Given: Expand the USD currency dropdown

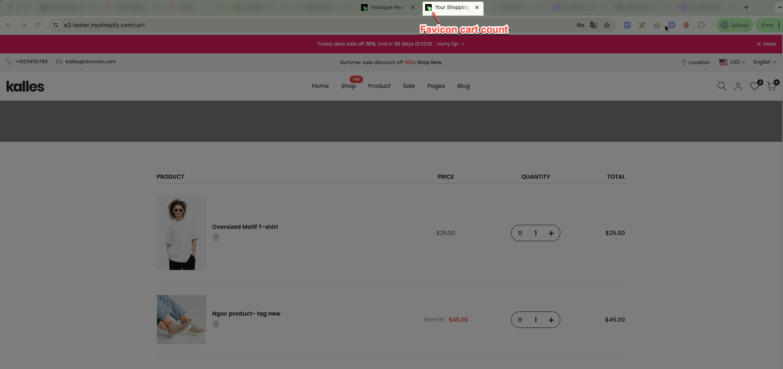Looking at the screenshot, I should coord(732,62).
